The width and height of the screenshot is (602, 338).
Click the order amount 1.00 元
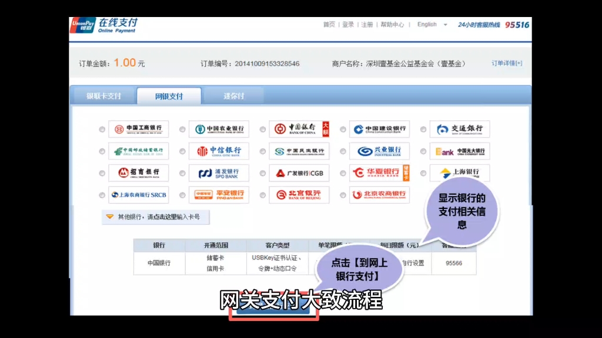point(129,63)
